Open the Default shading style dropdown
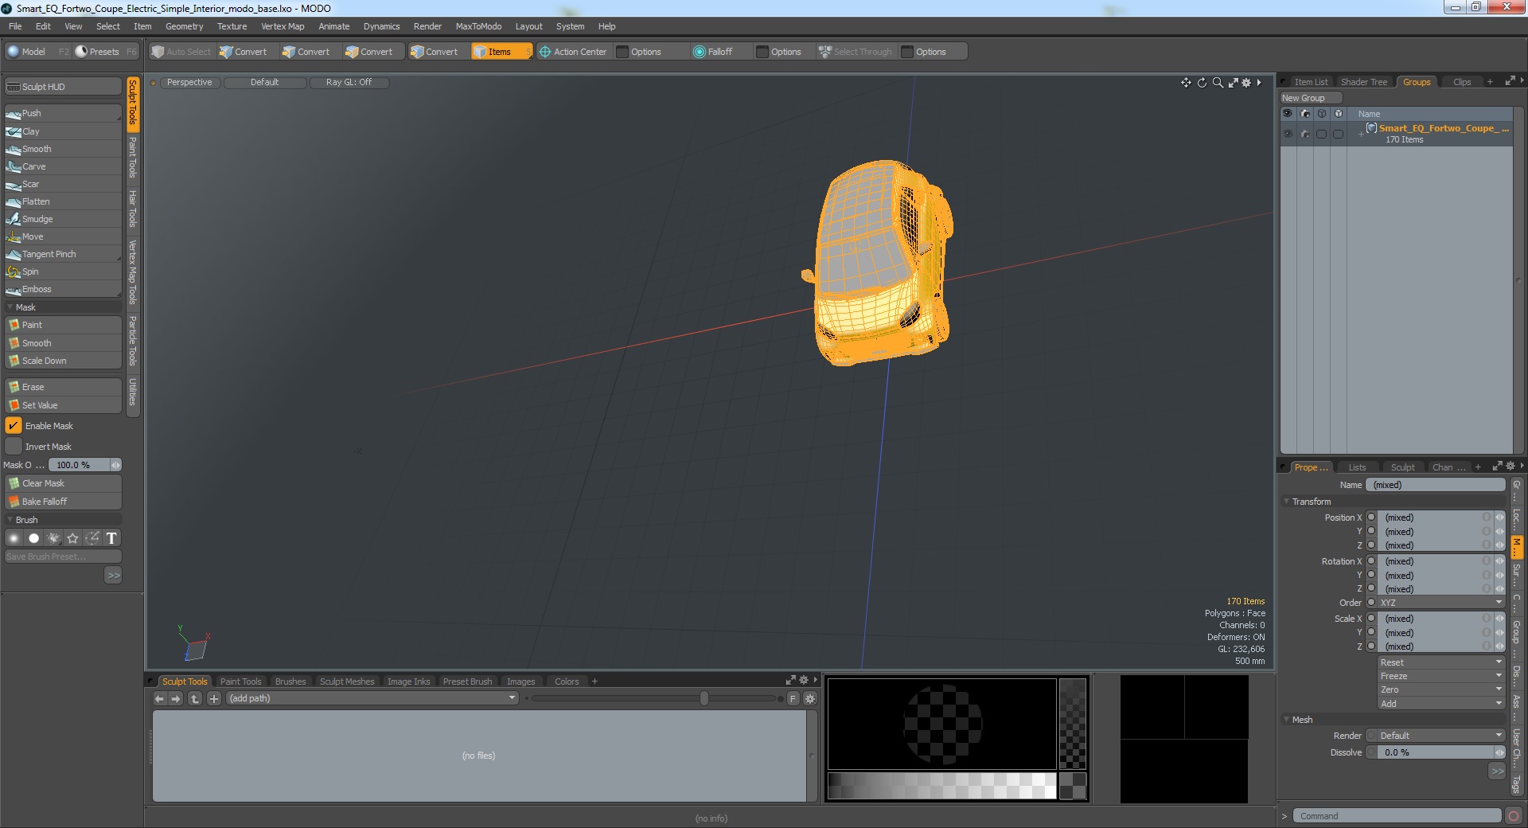Viewport: 1528px width, 828px height. tap(265, 82)
